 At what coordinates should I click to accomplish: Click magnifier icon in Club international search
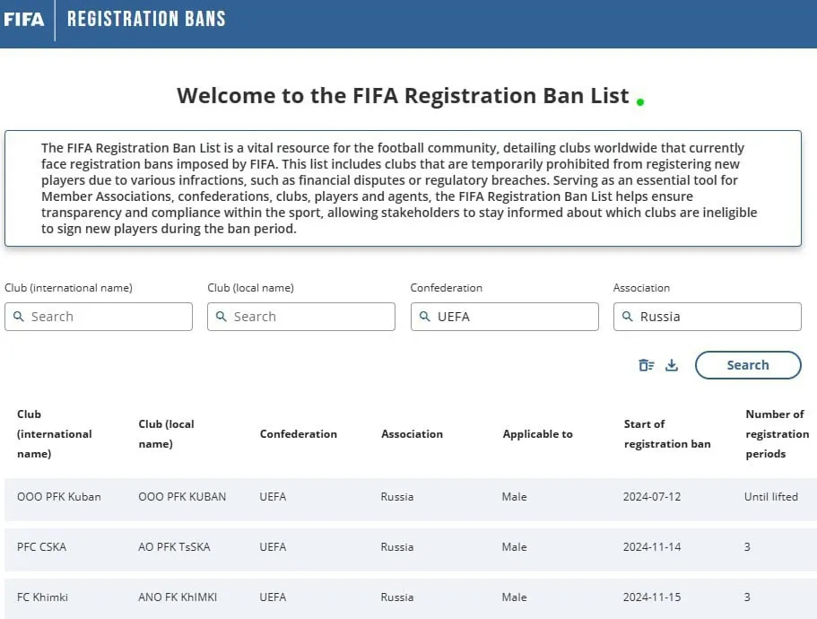(18, 317)
